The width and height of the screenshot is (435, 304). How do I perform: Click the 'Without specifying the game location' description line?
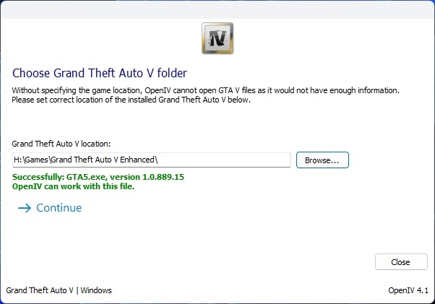point(205,90)
